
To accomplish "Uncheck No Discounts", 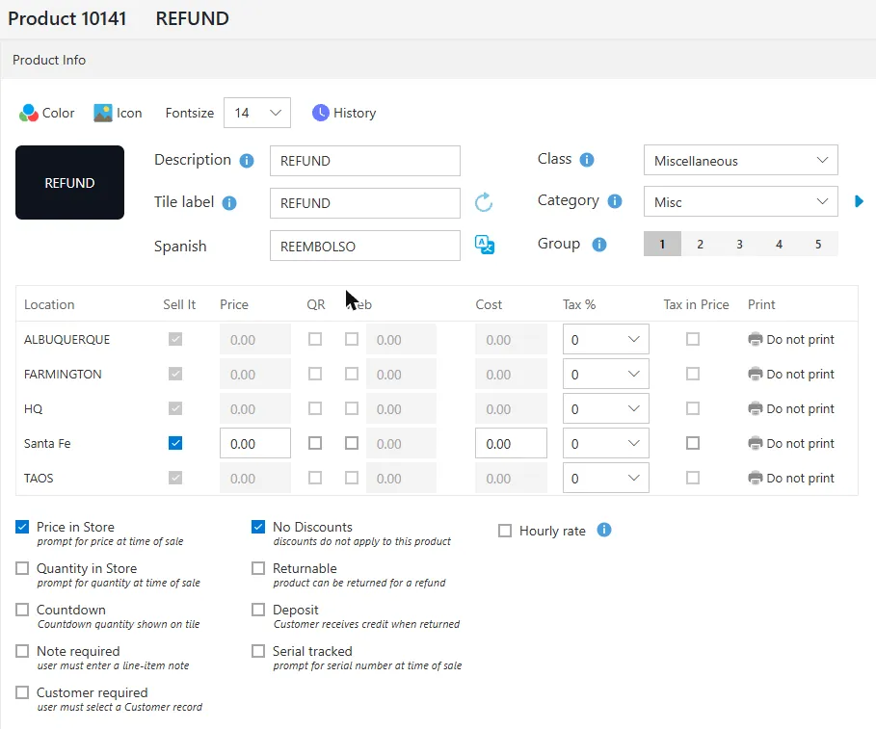I will click(x=258, y=527).
